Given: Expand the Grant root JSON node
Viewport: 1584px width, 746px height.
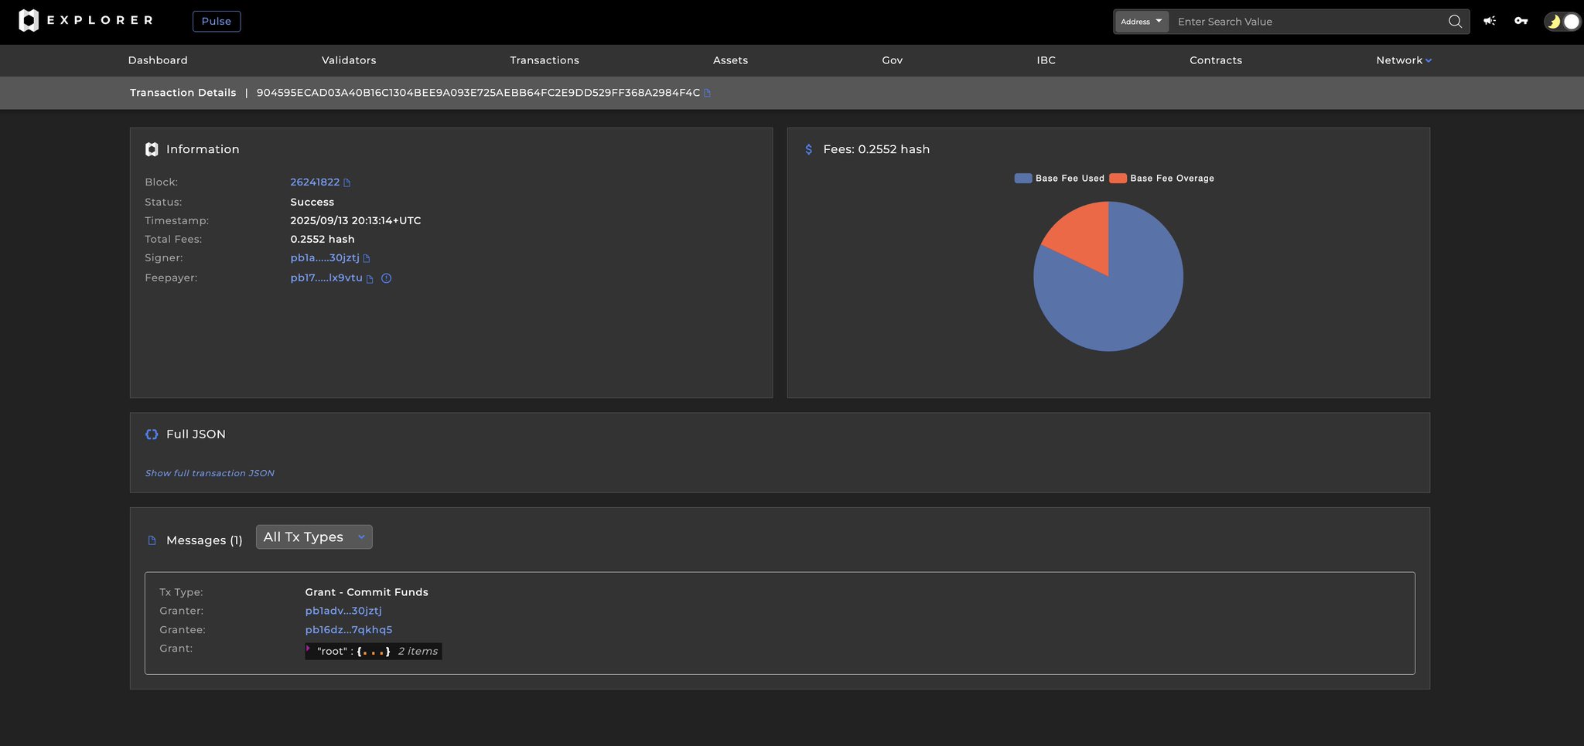Looking at the screenshot, I should (309, 649).
